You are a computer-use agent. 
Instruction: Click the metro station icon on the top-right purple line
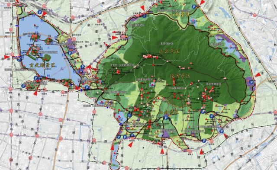pos(254,15)
